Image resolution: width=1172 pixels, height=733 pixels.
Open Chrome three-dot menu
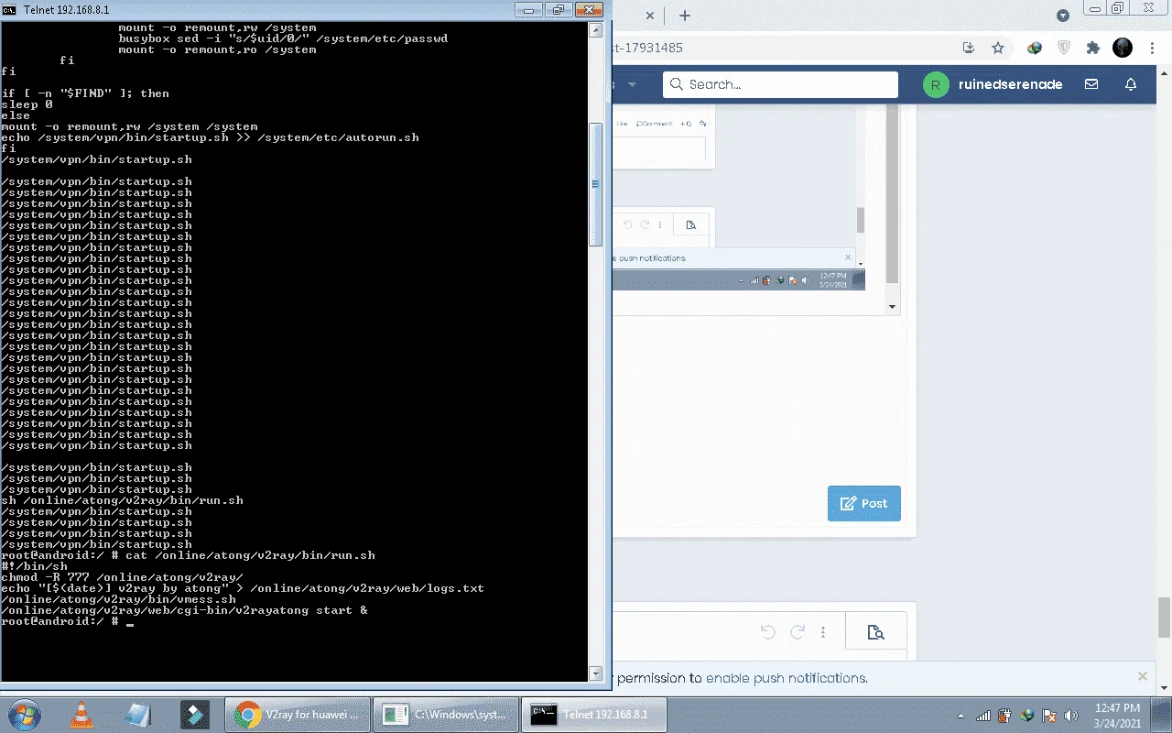click(x=1152, y=48)
